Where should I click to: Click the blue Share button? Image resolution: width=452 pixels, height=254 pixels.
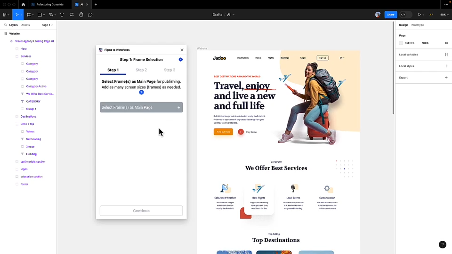pos(390,15)
